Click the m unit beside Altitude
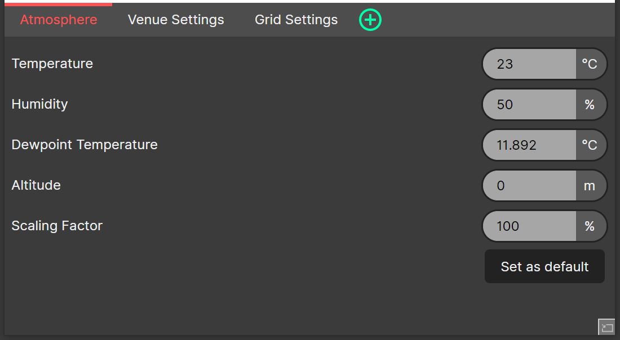This screenshot has height=340, width=620. pyautogui.click(x=590, y=186)
